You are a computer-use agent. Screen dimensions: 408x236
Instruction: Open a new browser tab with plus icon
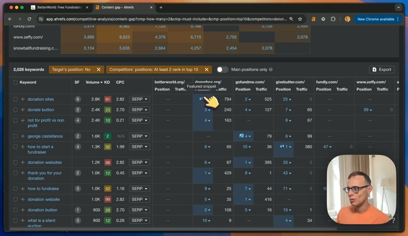click(161, 7)
